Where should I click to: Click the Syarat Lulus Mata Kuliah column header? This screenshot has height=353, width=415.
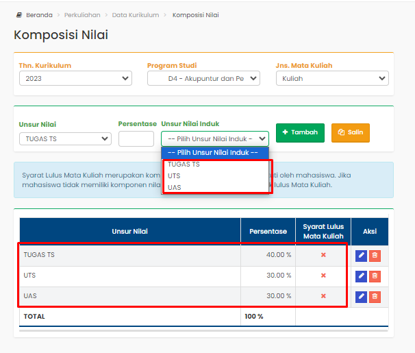tap(323, 232)
